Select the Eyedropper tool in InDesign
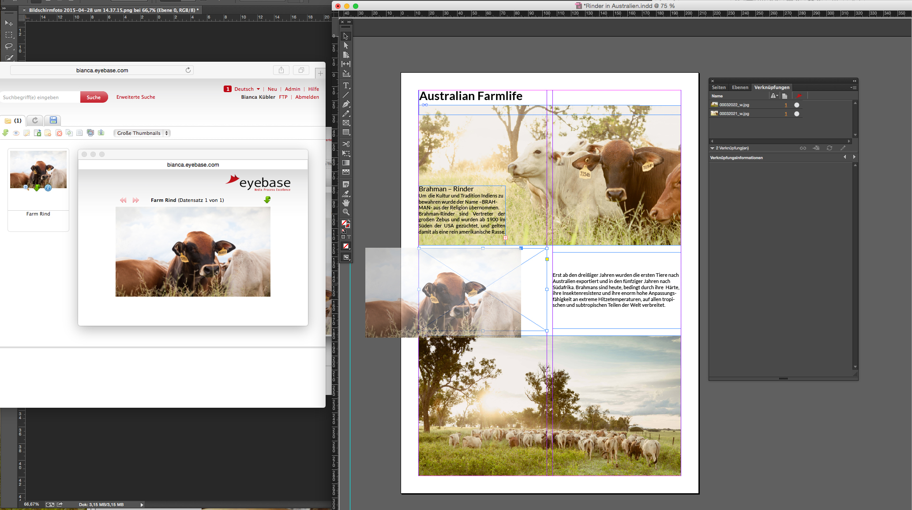Viewport: 912px width, 510px height. (346, 193)
